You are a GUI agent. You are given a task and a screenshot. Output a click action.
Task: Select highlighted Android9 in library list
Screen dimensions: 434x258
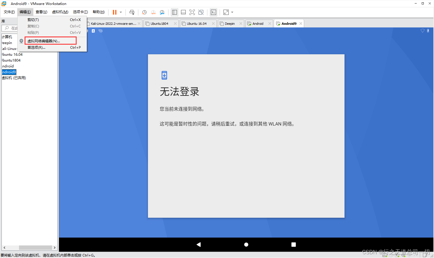(9, 72)
